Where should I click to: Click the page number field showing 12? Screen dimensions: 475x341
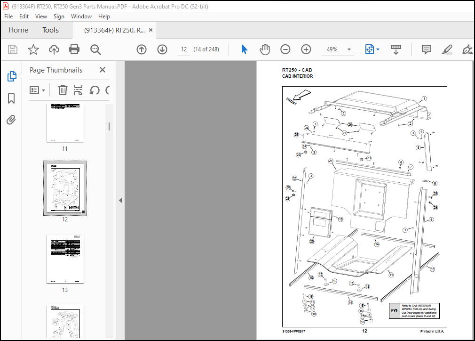[184, 49]
